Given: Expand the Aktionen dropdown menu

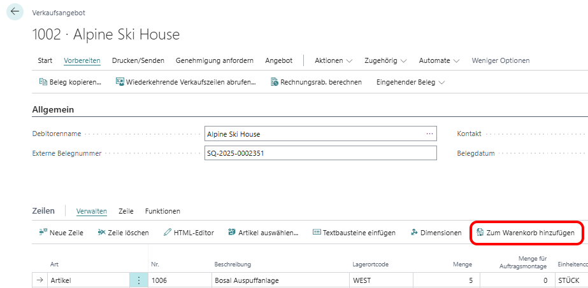Looking at the screenshot, I should click(333, 60).
